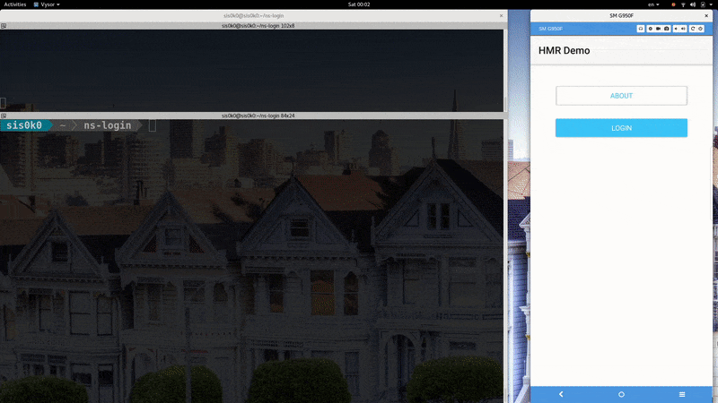718x403 pixels.
Task: Open the 'en' keyboard language dropdown
Action: (x=653, y=4)
